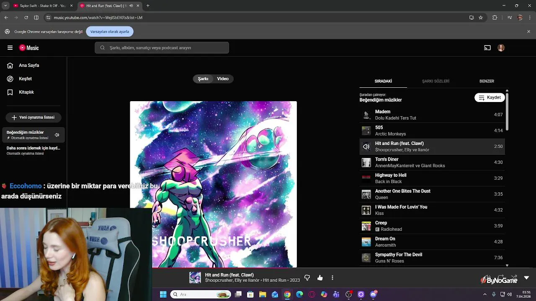The image size is (536, 301).
Task: Open Microsoft Edge from taskbar
Action: [x=299, y=294]
